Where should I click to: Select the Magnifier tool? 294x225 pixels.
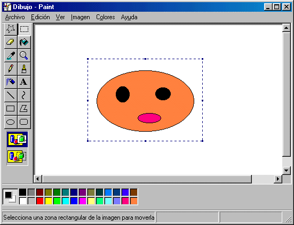24,55
